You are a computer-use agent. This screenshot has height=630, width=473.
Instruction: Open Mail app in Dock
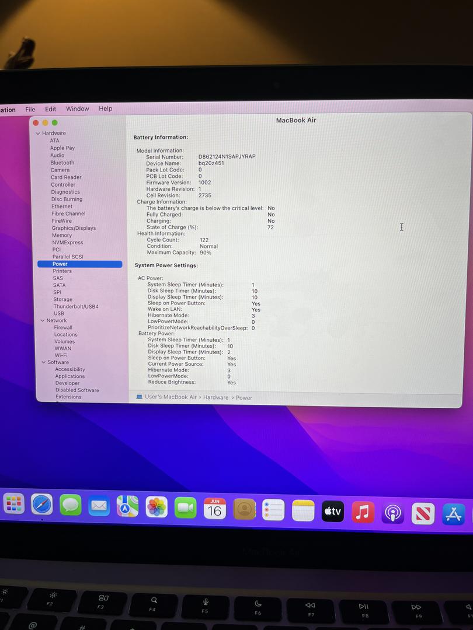tap(99, 505)
